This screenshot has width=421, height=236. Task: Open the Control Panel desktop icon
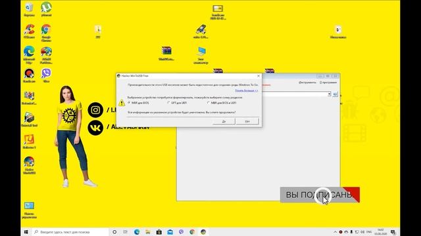29,210
